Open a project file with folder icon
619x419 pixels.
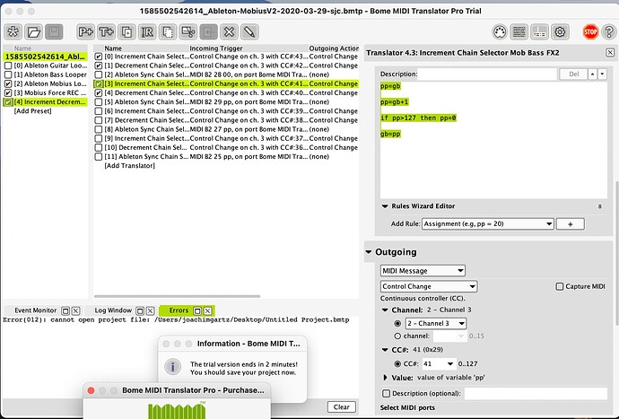(x=33, y=32)
